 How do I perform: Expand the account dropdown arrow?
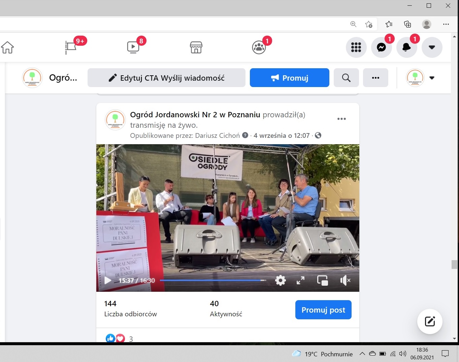click(x=432, y=47)
